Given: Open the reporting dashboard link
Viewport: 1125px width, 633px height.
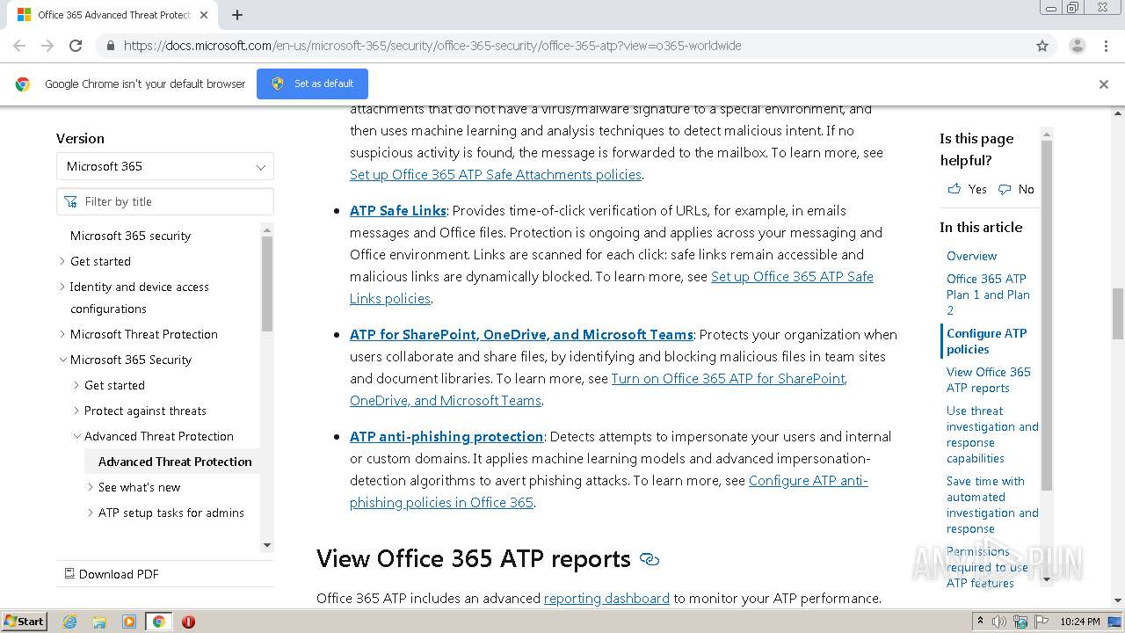Looking at the screenshot, I should pyautogui.click(x=606, y=598).
